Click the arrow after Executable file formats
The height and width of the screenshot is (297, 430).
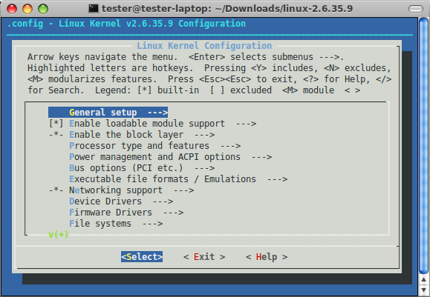278,179
